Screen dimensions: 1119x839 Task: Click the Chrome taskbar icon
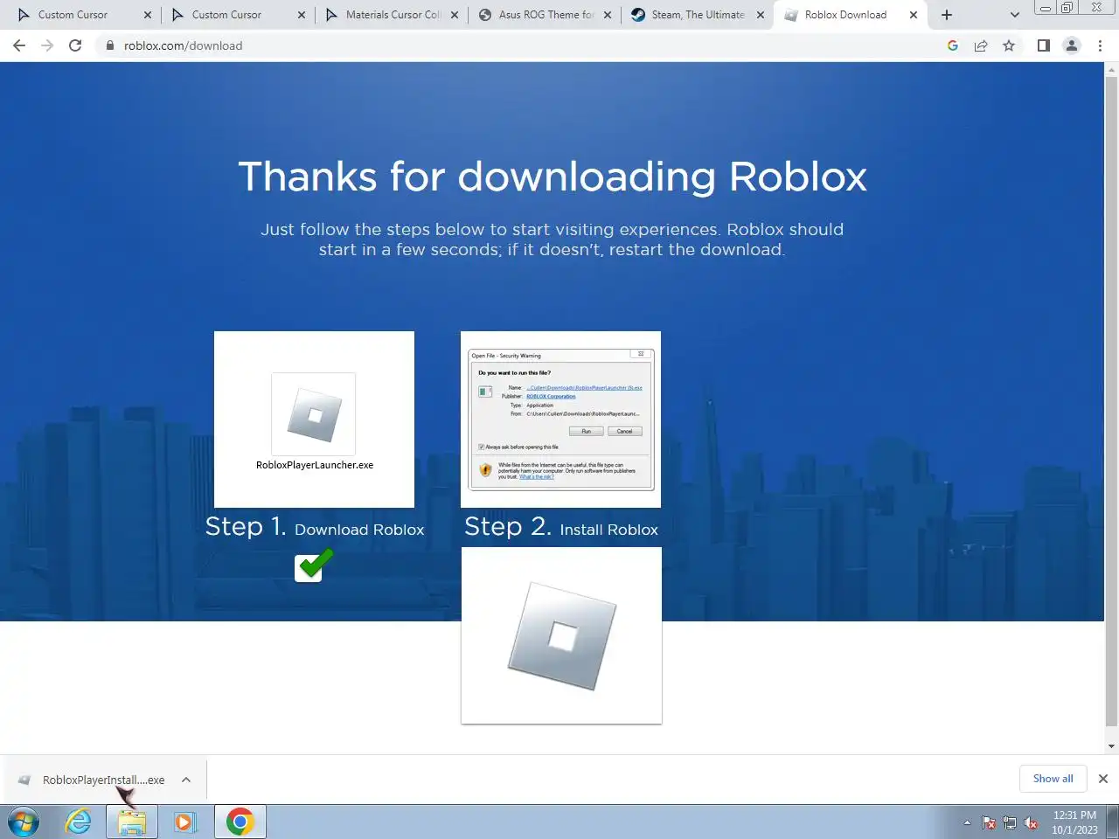coord(240,822)
